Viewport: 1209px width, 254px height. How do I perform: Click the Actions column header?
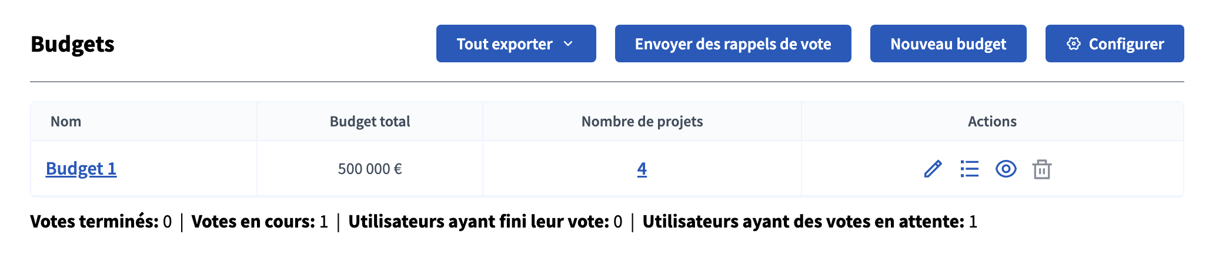(x=992, y=122)
